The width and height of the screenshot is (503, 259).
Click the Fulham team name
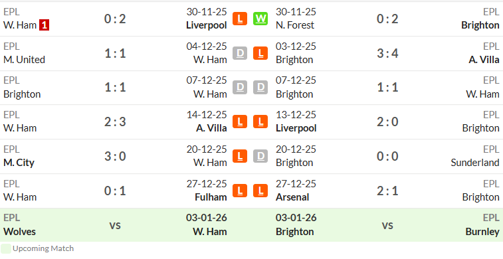pos(211,197)
